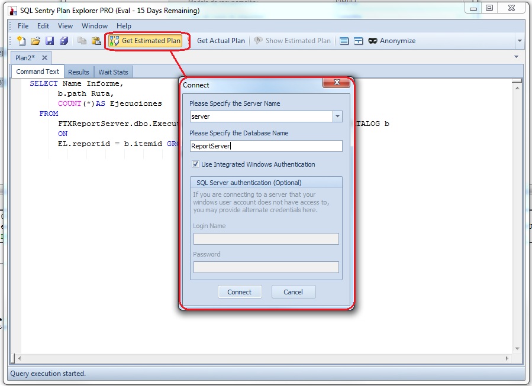Click the Paste clipboard icon
The width and height of the screenshot is (532, 386).
96,41
